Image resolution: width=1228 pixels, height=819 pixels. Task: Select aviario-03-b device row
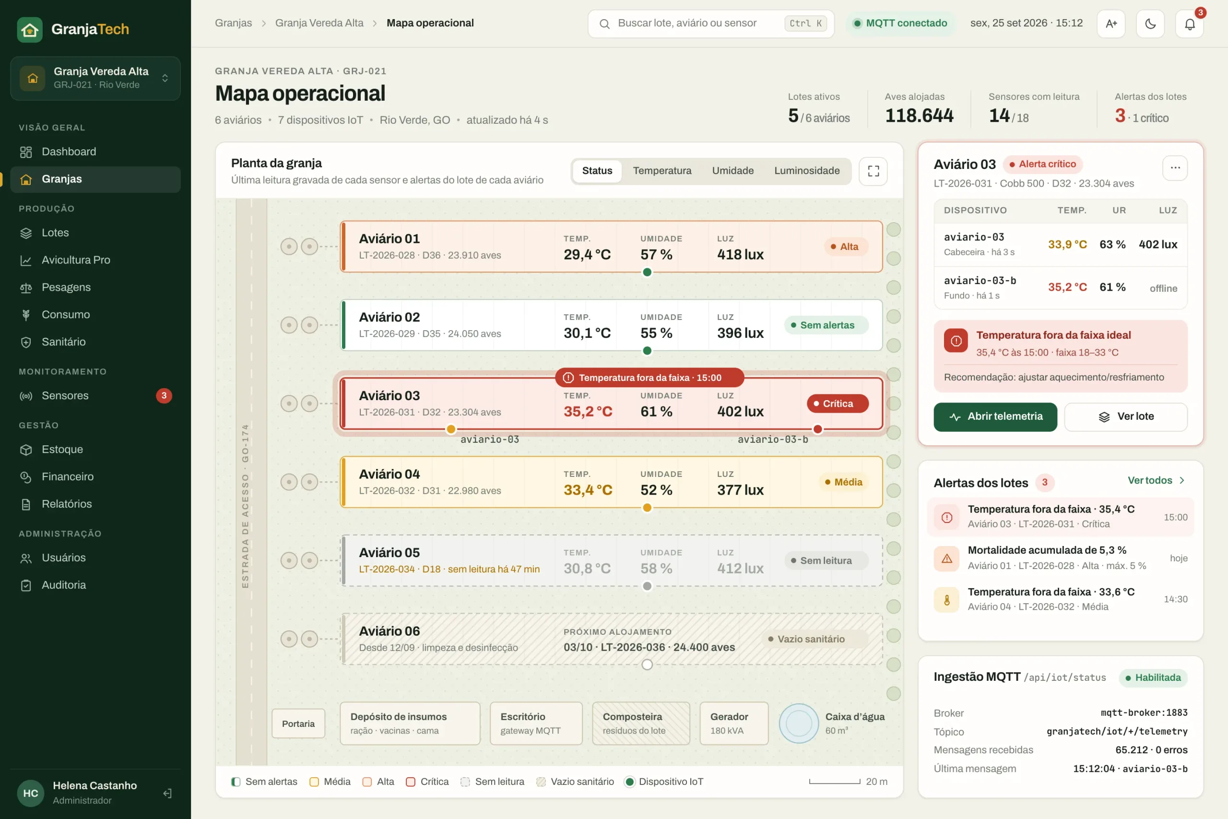pyautogui.click(x=1061, y=288)
